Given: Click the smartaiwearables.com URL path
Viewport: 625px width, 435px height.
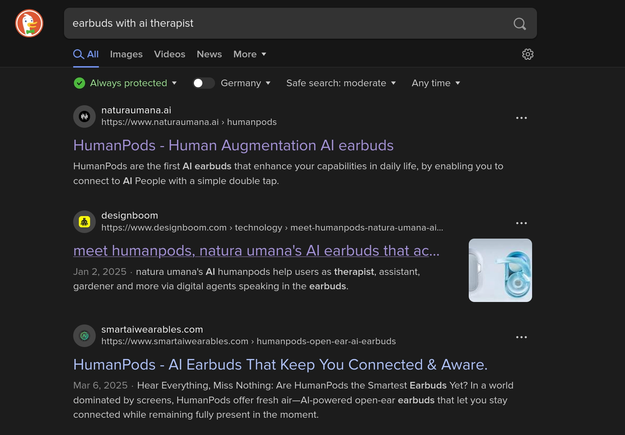Looking at the screenshot, I should point(248,341).
